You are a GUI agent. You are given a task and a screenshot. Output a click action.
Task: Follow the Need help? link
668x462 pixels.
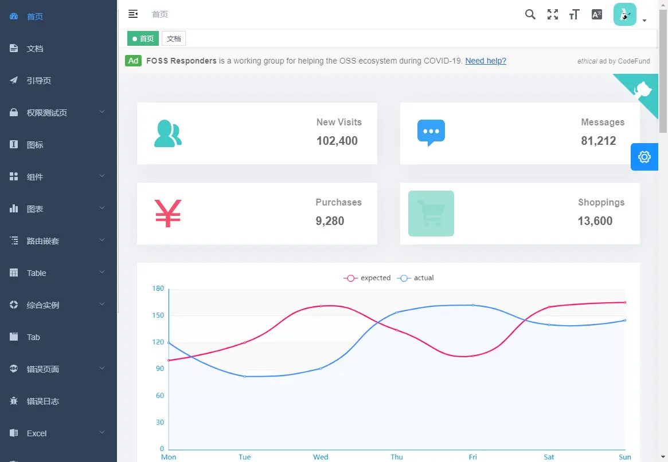[x=486, y=61]
